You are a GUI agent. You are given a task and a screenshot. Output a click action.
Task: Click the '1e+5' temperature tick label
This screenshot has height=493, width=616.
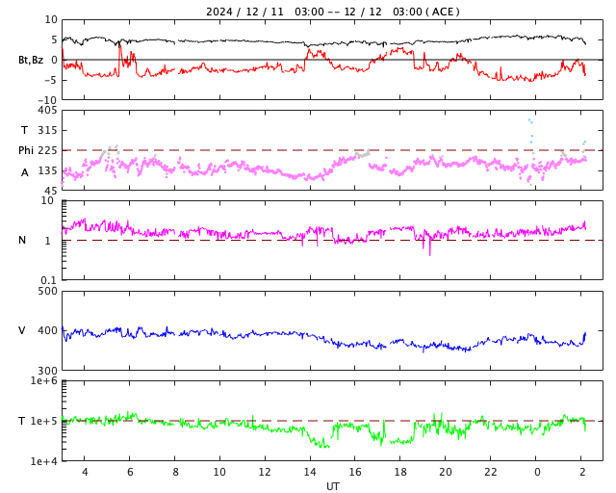coord(44,421)
